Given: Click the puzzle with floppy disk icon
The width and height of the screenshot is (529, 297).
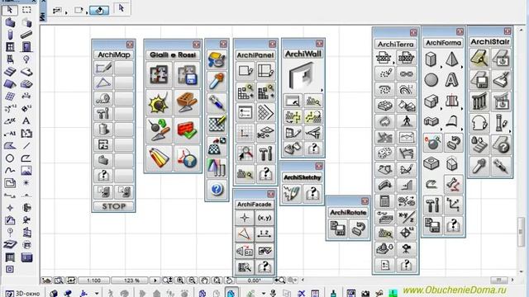Looking at the screenshot, I should click(x=187, y=75).
